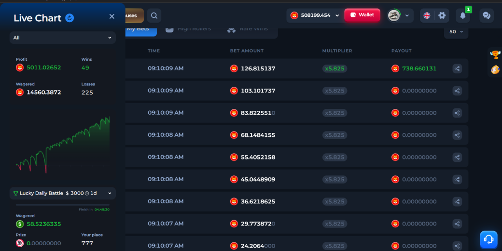The image size is (502, 251).
Task: Click the TIME column header
Action: (153, 51)
